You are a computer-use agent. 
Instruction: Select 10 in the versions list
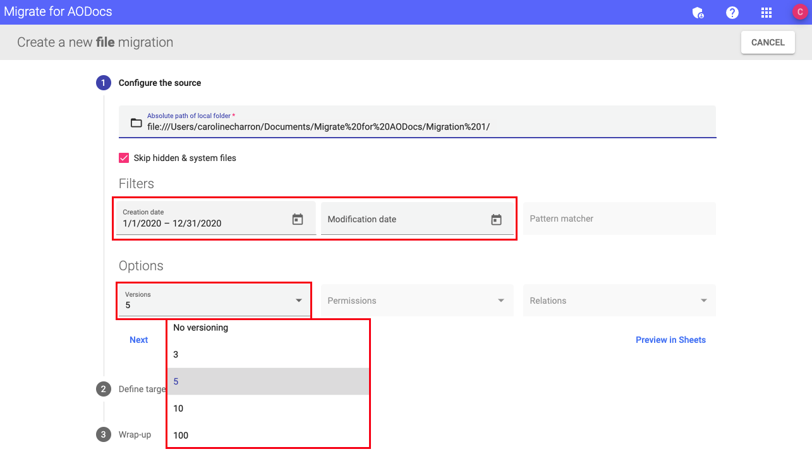click(178, 408)
